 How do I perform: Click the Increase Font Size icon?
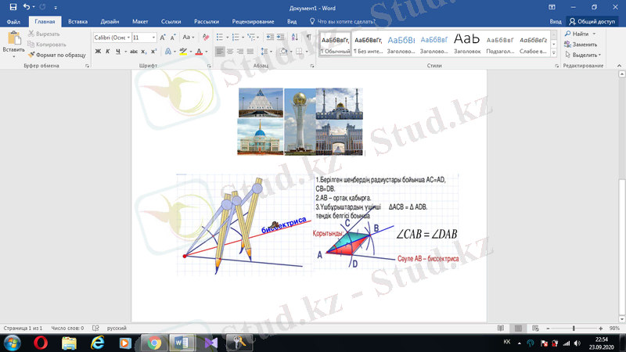(163, 37)
